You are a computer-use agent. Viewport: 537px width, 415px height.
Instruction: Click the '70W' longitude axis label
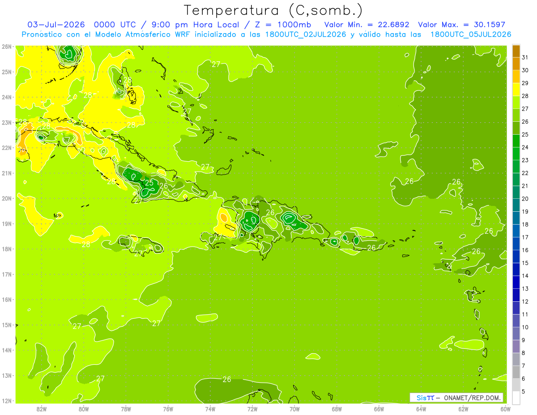[x=294, y=409]
